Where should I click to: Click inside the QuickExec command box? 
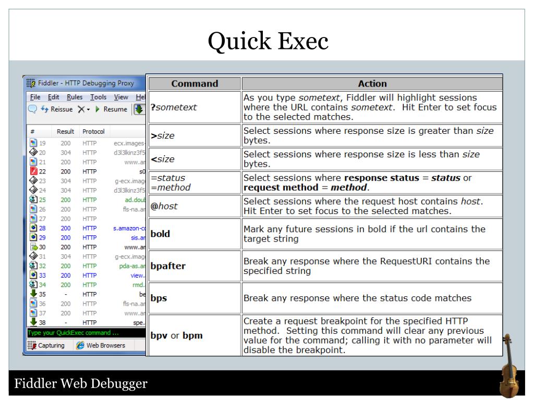pyautogui.click(x=86, y=333)
